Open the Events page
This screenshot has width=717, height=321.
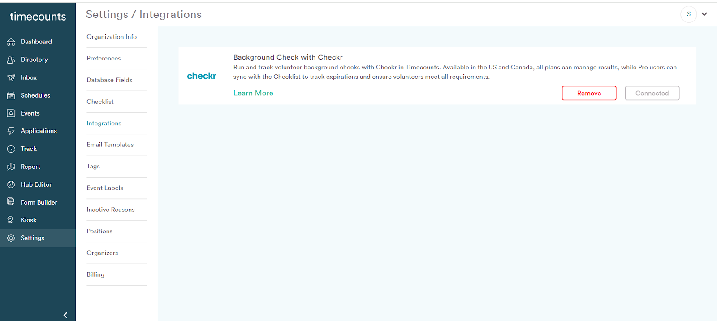coord(30,113)
